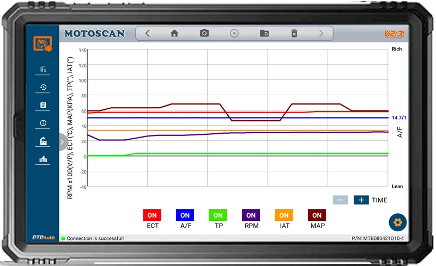Open the MotoScan motorcycle tablet logo
The width and height of the screenshot is (436, 266).
[43, 44]
